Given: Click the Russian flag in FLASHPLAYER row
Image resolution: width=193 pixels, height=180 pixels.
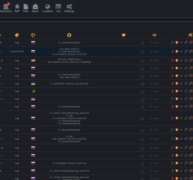Looking at the screenshot, I should coord(33,51).
